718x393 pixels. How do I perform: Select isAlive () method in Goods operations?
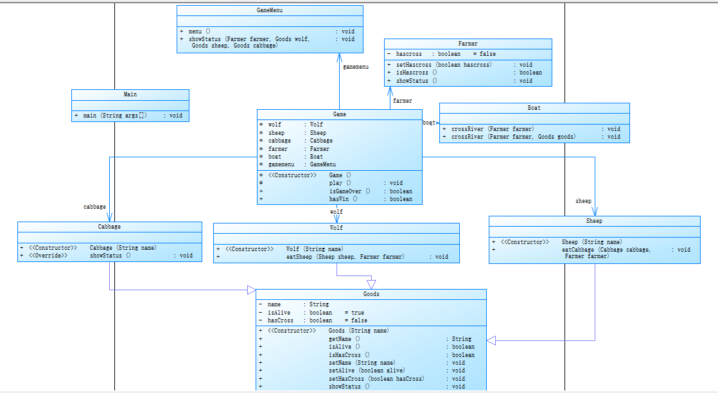click(366, 347)
